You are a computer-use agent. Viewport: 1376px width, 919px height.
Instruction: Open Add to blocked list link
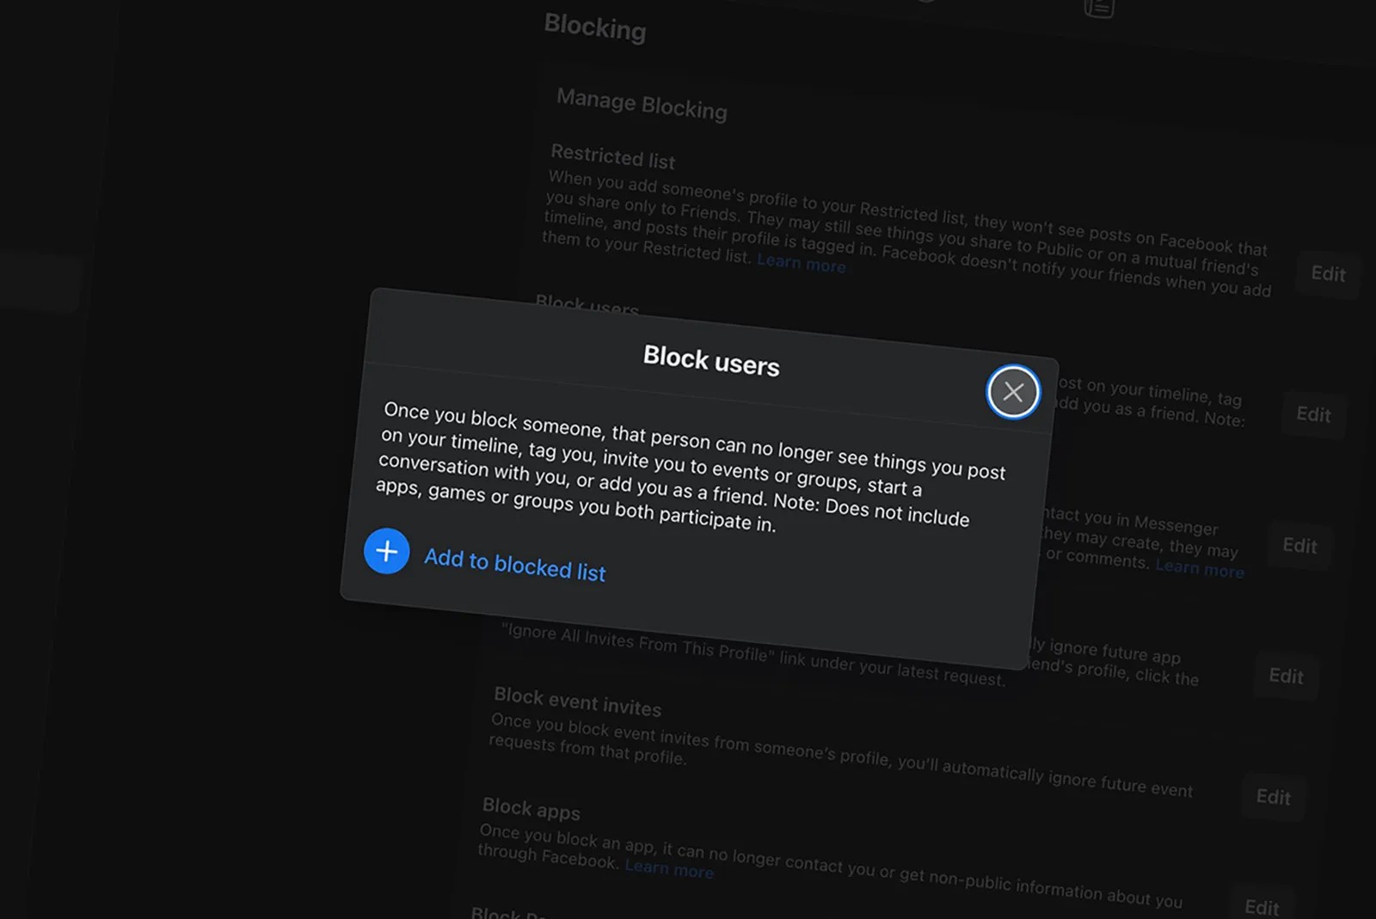[515, 565]
